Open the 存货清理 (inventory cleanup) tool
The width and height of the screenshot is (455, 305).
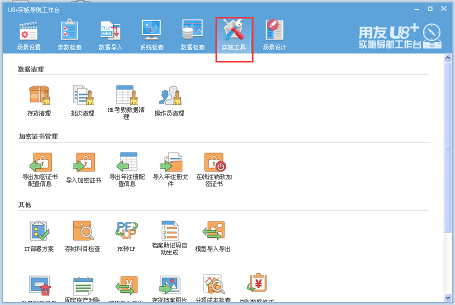coord(39,97)
